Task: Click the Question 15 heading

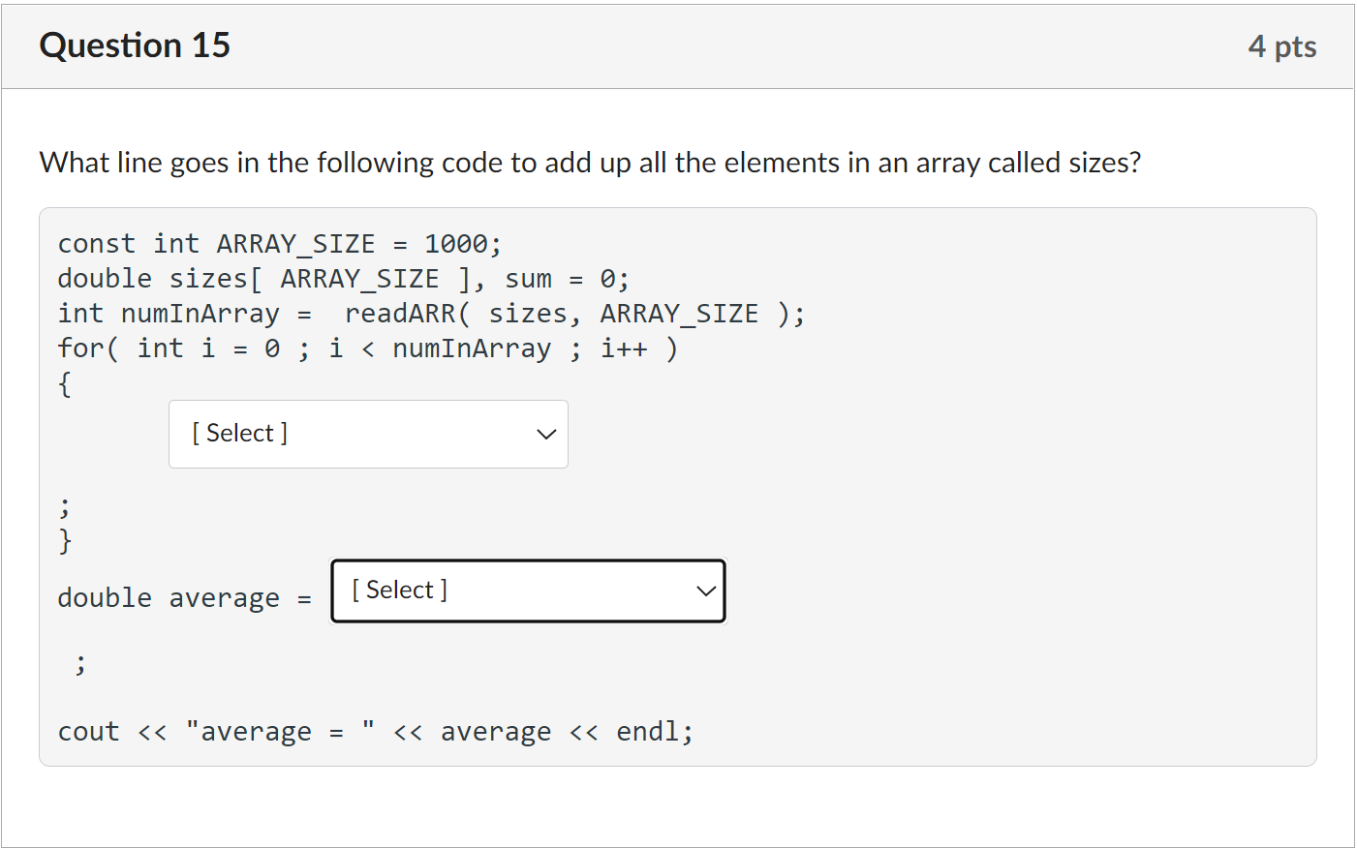Action: (135, 45)
